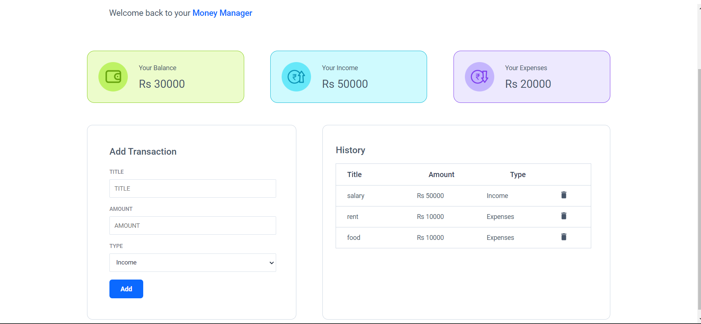Click the Rs 10000 amount in food row

(430, 238)
